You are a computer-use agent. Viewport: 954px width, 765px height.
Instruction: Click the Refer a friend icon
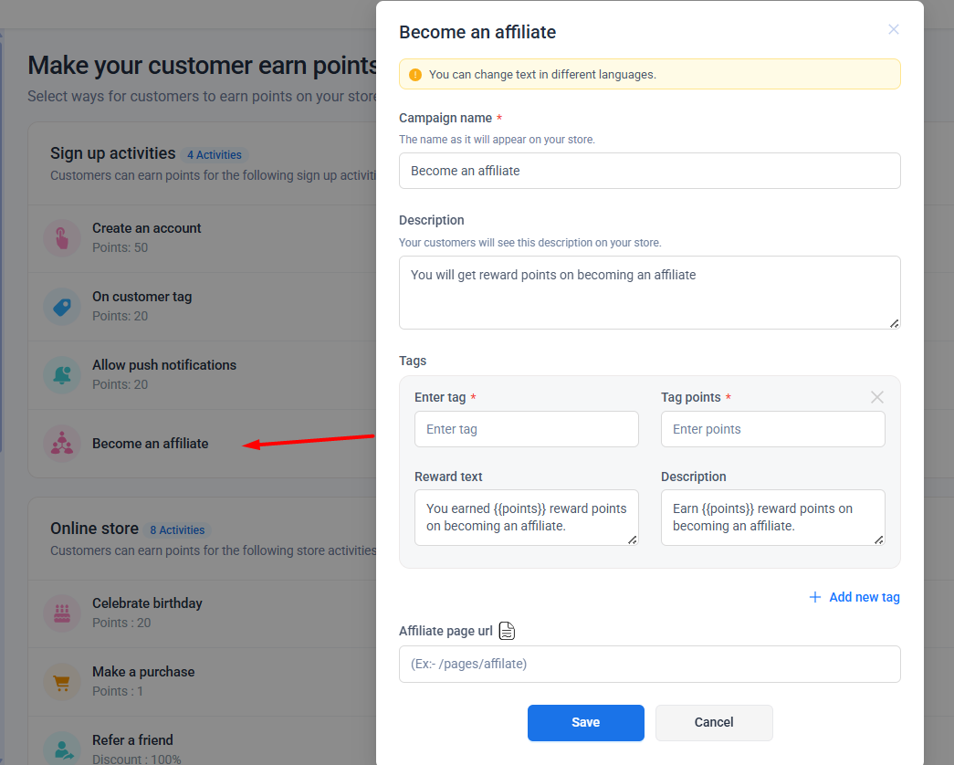61,749
